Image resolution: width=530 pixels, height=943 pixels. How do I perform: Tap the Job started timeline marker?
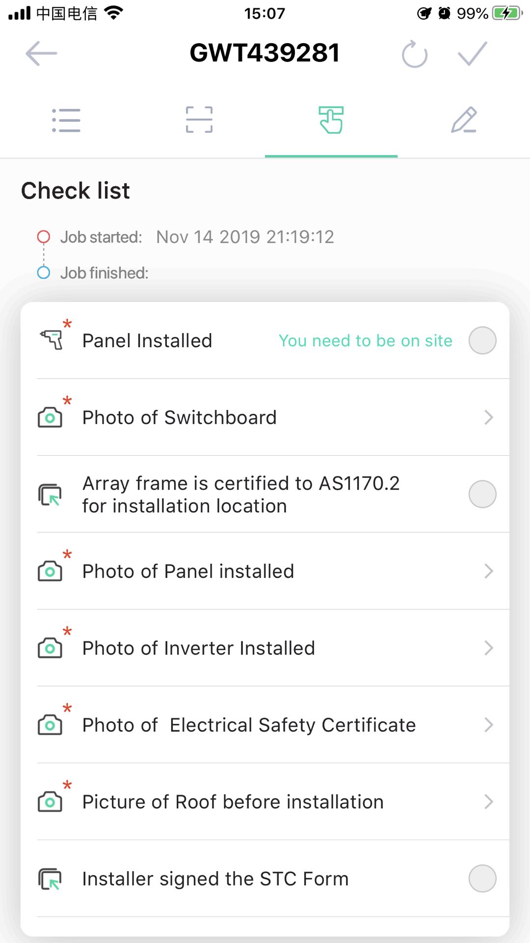[x=44, y=237]
